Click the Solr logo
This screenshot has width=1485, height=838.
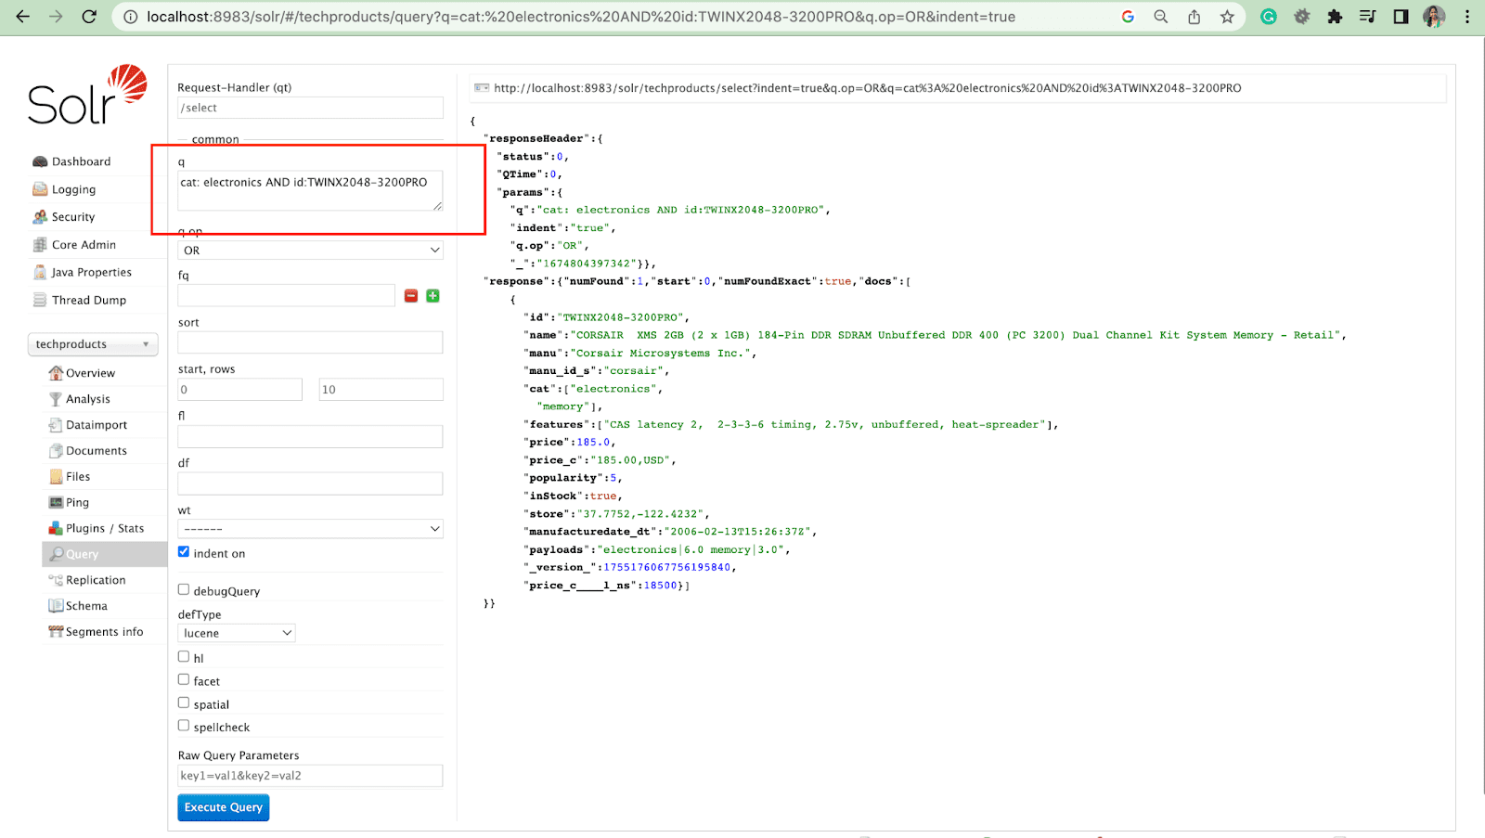pyautogui.click(x=87, y=96)
